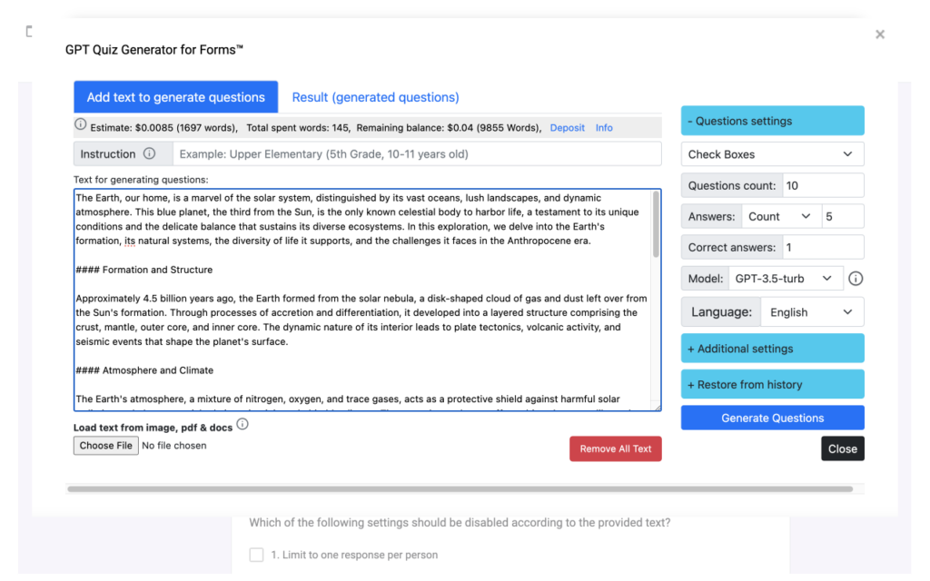This screenshot has width=930, height=581.
Task: Click the Info link after Remaining balance
Action: [x=604, y=128]
